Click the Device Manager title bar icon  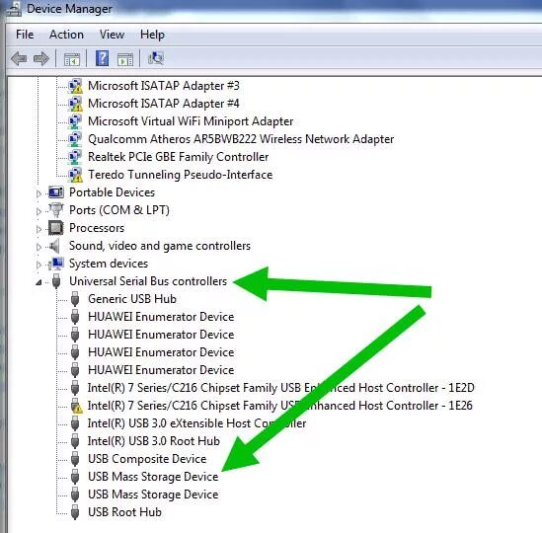(x=14, y=9)
